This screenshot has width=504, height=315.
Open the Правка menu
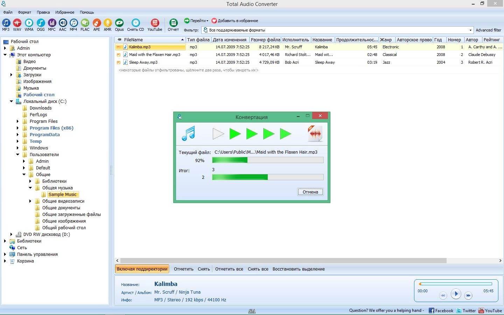(43, 12)
